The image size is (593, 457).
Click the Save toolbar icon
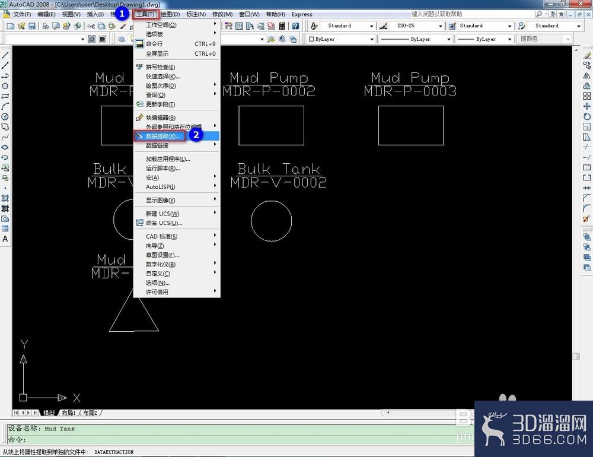32,26
